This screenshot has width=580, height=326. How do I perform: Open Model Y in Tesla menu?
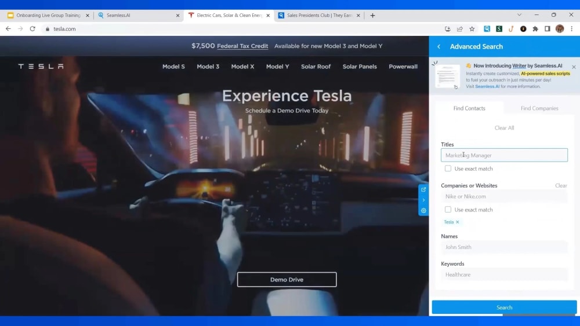click(277, 67)
